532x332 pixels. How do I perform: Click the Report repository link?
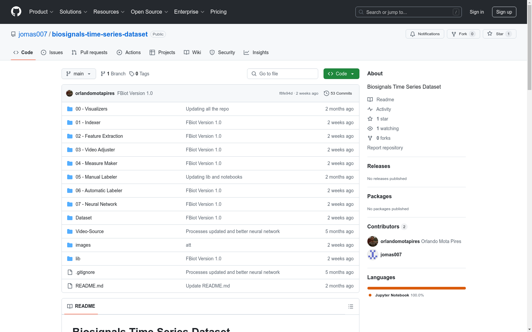[385, 148]
